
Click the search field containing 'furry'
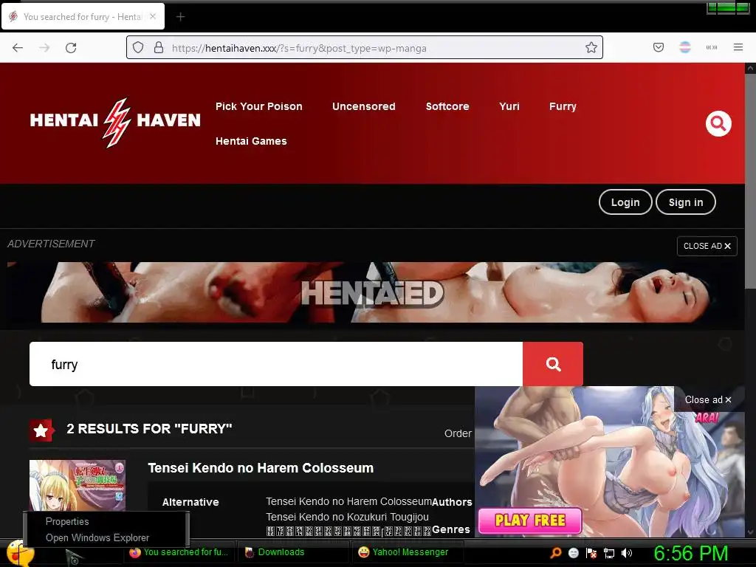coord(276,364)
